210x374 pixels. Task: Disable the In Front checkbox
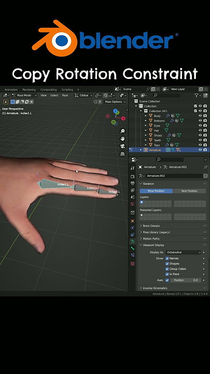167,274
